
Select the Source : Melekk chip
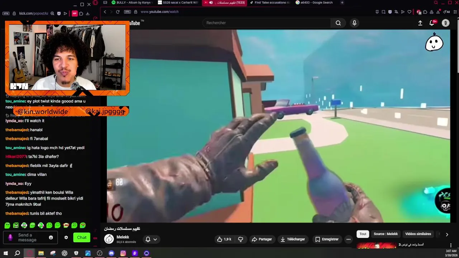[x=385, y=234]
